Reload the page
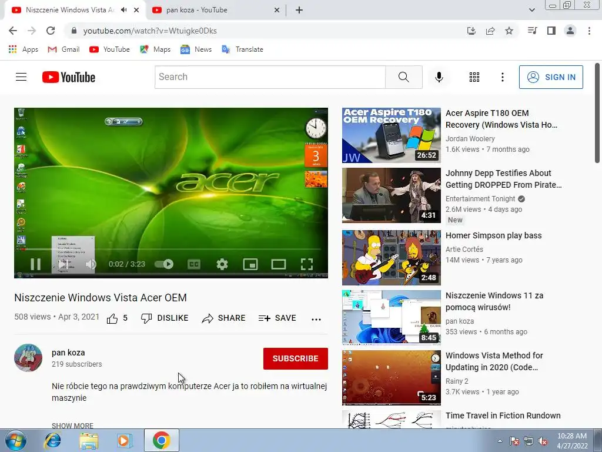Image resolution: width=602 pixels, height=452 pixels. coord(51,31)
